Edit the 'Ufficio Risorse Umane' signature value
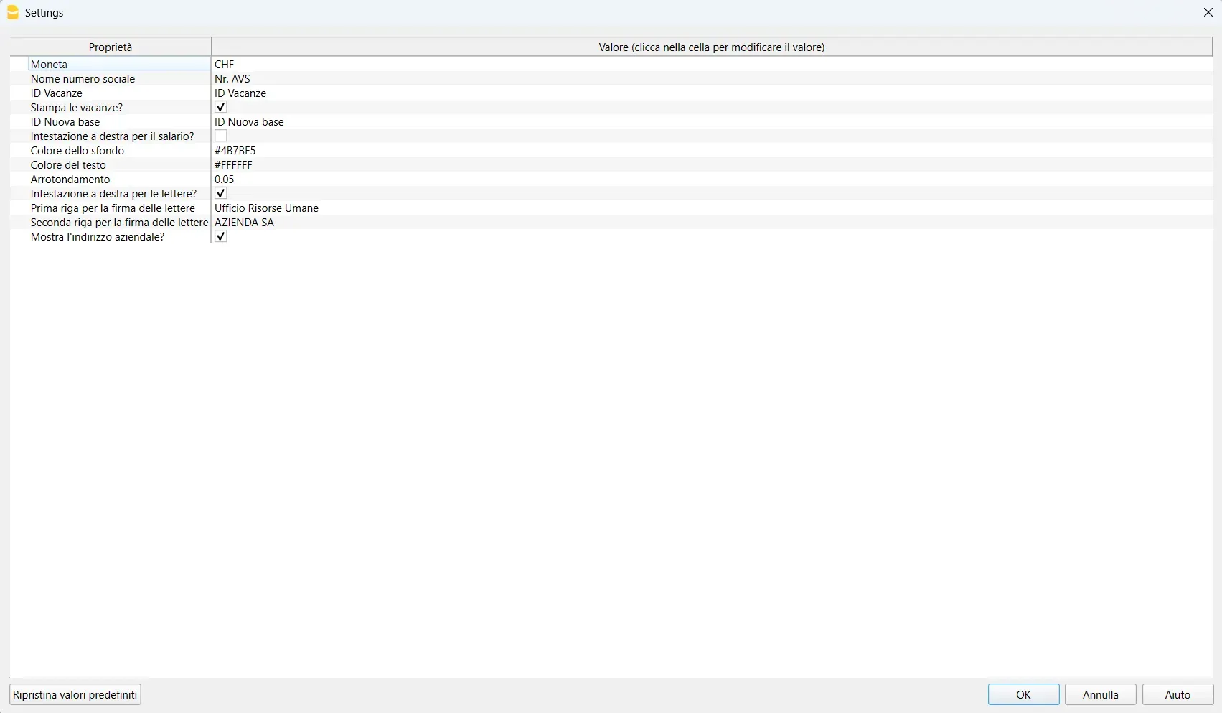1222x713 pixels. (x=267, y=208)
